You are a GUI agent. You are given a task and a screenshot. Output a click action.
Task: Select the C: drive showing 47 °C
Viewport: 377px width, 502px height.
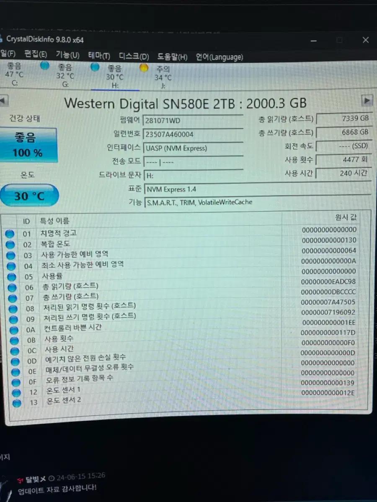(14, 74)
